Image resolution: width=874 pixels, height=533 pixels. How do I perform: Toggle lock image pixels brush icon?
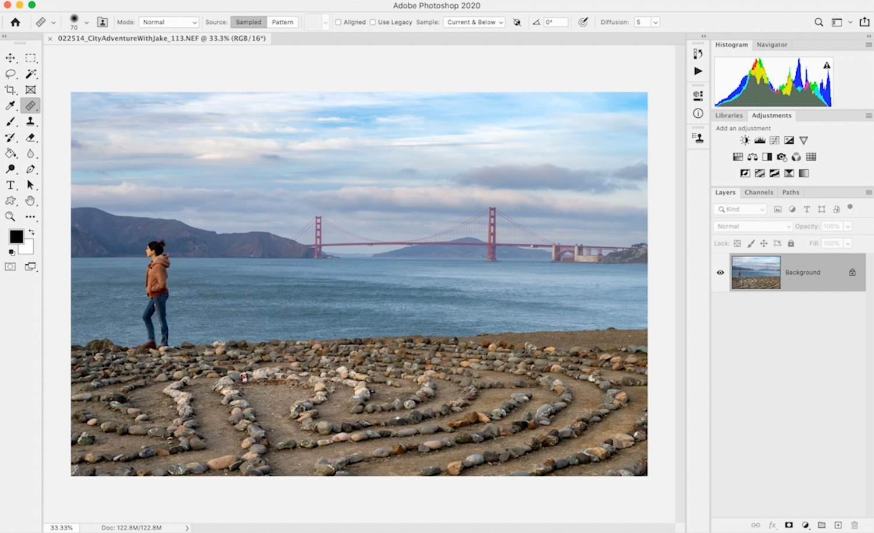tap(751, 243)
